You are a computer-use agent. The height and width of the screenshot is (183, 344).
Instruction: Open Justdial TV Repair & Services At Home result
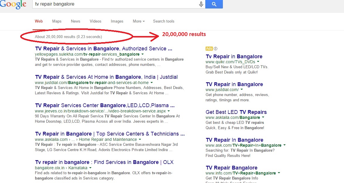[x=106, y=77]
